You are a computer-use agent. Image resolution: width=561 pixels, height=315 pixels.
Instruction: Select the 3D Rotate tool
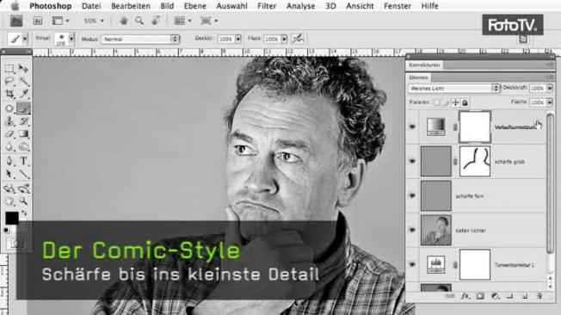[9, 188]
